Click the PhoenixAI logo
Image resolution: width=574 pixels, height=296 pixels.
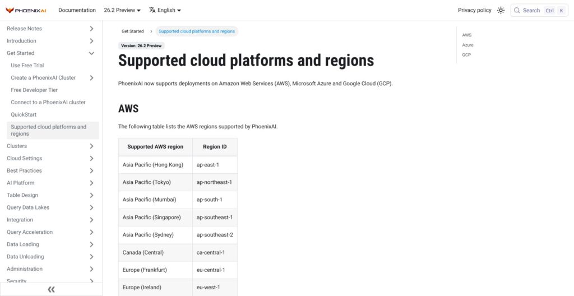coord(26,10)
